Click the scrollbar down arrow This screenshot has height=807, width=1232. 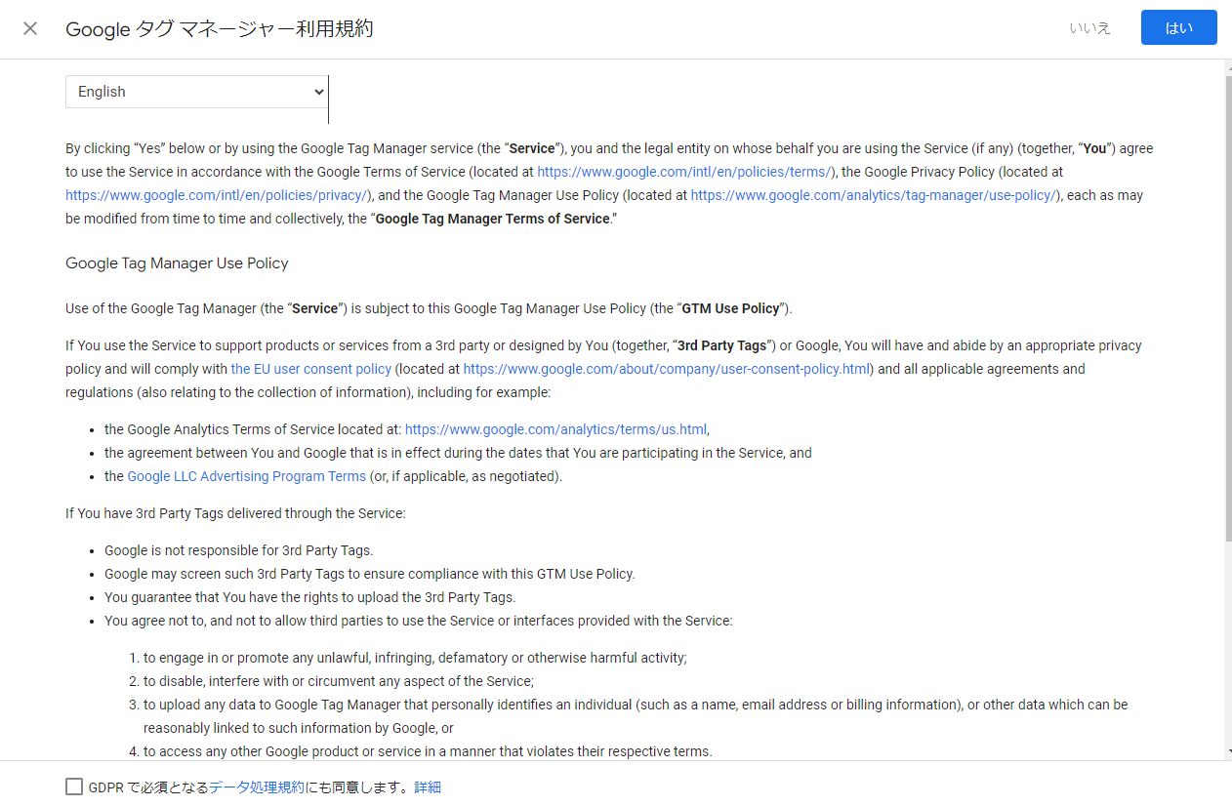click(x=1228, y=752)
